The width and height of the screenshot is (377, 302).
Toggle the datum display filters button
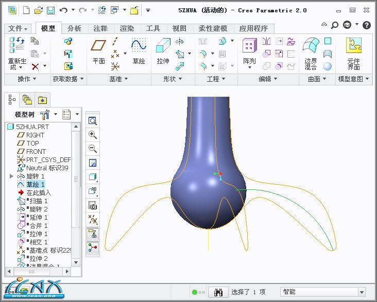click(x=93, y=219)
